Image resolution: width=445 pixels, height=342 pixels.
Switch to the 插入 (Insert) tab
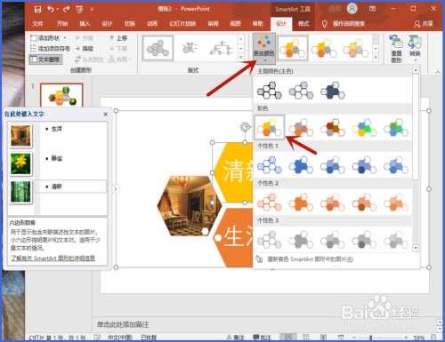click(85, 24)
